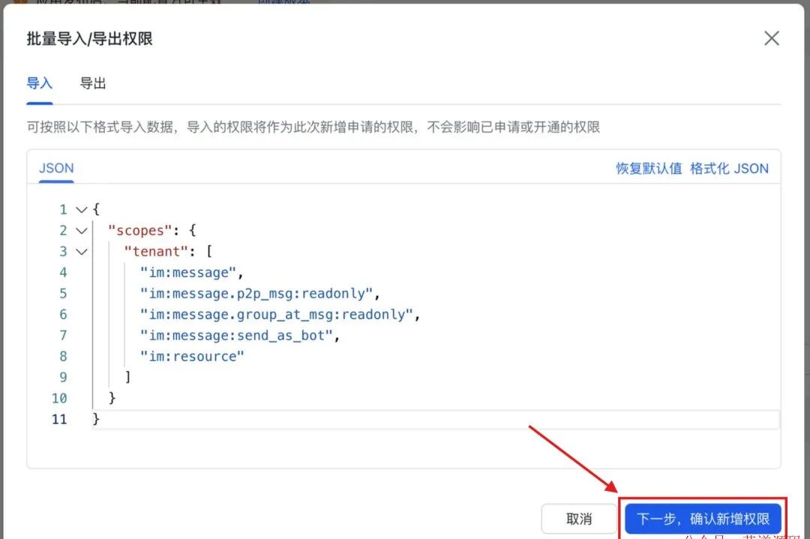This screenshot has height=539, width=810.
Task: Collapse the scopes object on line 2
Action: (80, 230)
